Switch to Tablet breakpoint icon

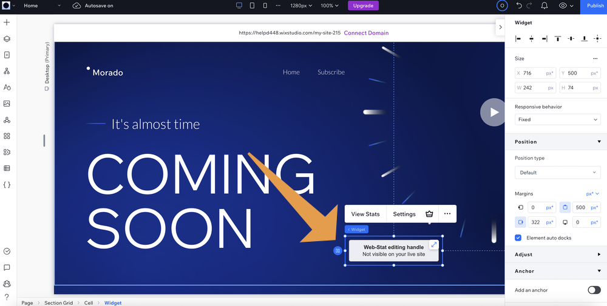pos(252,6)
